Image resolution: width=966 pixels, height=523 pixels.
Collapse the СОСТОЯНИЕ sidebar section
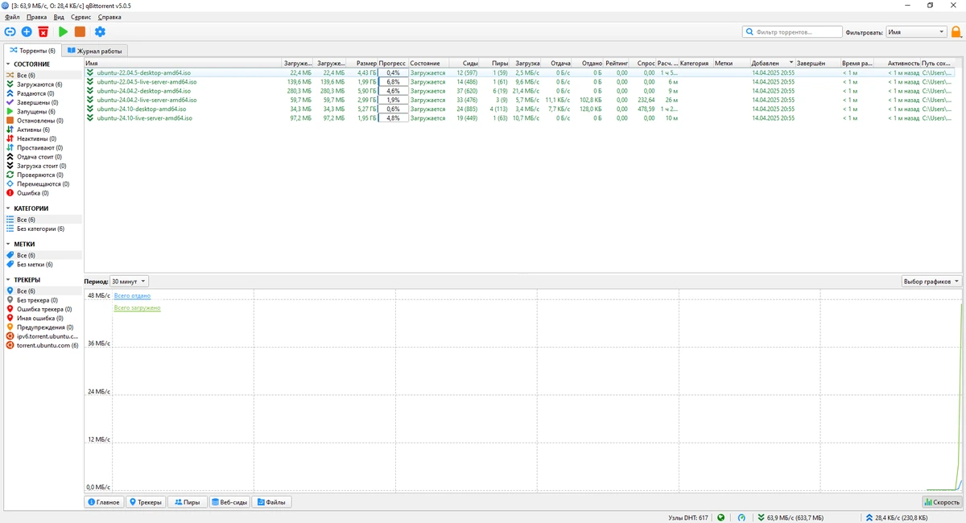point(8,64)
